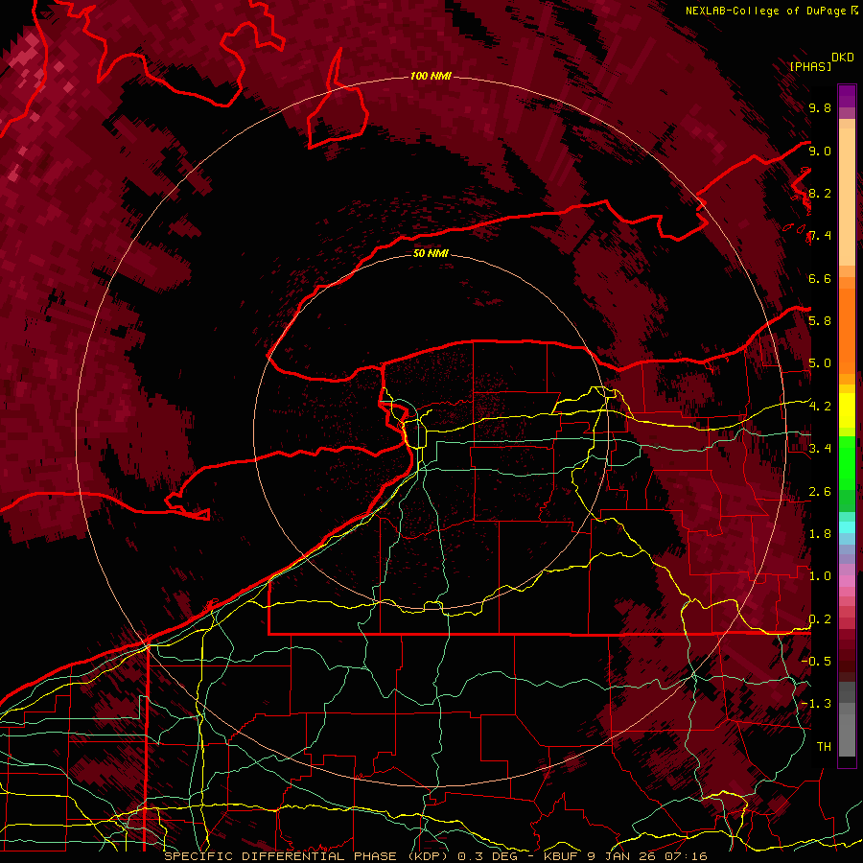Pick the purple segment of the color scale
The image size is (863, 863).
point(847,96)
